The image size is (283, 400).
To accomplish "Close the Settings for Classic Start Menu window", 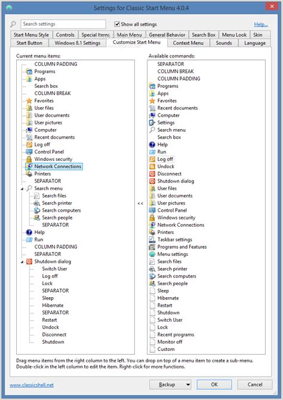I will (x=272, y=7).
